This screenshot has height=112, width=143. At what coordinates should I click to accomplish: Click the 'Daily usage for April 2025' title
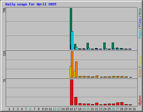pos(31,4)
